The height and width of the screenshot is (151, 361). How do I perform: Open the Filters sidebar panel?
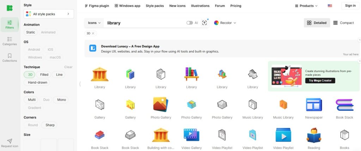tap(10, 24)
